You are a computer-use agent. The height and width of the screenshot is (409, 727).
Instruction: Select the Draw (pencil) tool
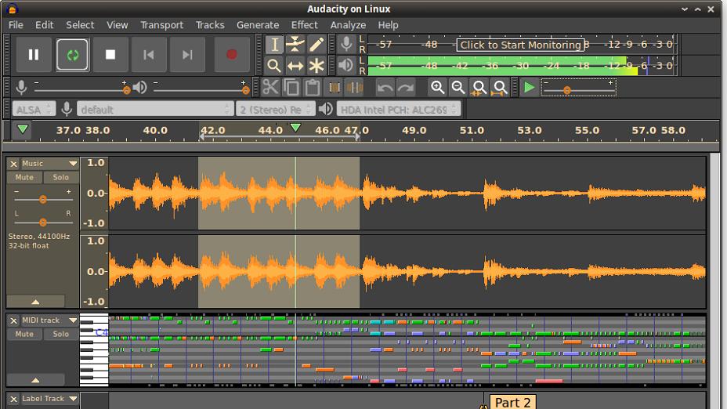coord(316,45)
